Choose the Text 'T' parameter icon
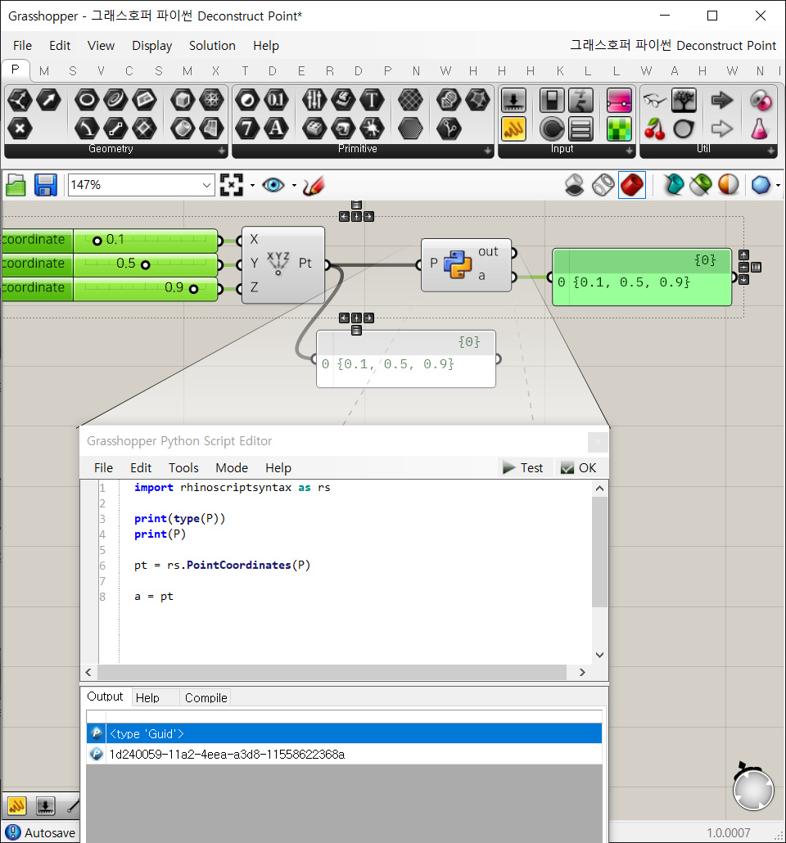The width and height of the screenshot is (786, 843). pyautogui.click(x=372, y=100)
